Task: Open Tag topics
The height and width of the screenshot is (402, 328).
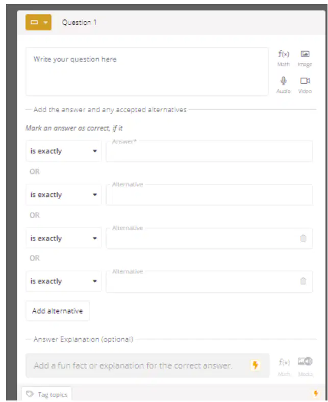Action: coord(46,394)
